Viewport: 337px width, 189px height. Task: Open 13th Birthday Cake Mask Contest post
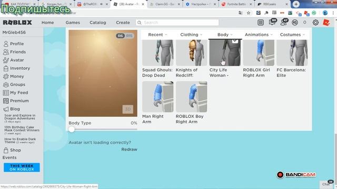pos(22,130)
